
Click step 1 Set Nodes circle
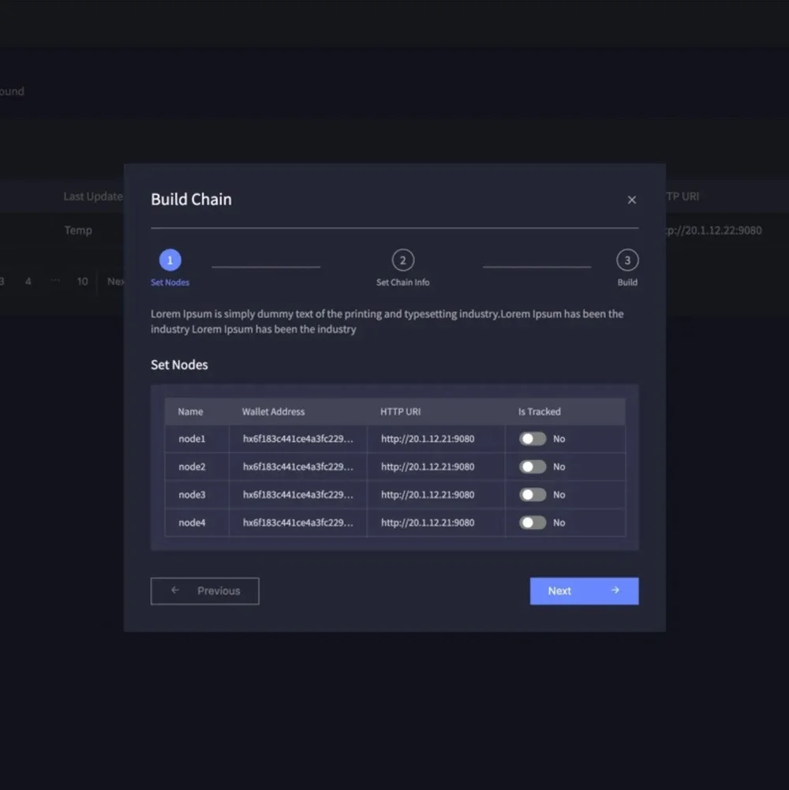pos(170,260)
